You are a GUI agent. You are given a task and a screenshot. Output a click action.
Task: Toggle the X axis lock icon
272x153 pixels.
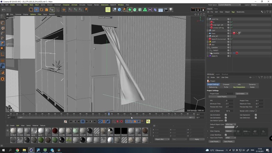coord(70,9)
